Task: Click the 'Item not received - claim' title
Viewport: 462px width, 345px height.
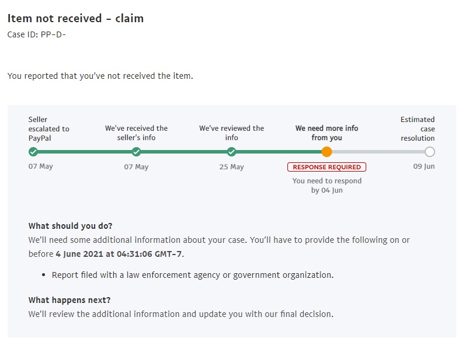Action: 75,18
